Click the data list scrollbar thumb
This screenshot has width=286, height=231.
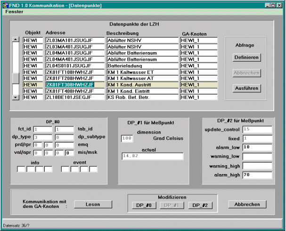coord(16,78)
